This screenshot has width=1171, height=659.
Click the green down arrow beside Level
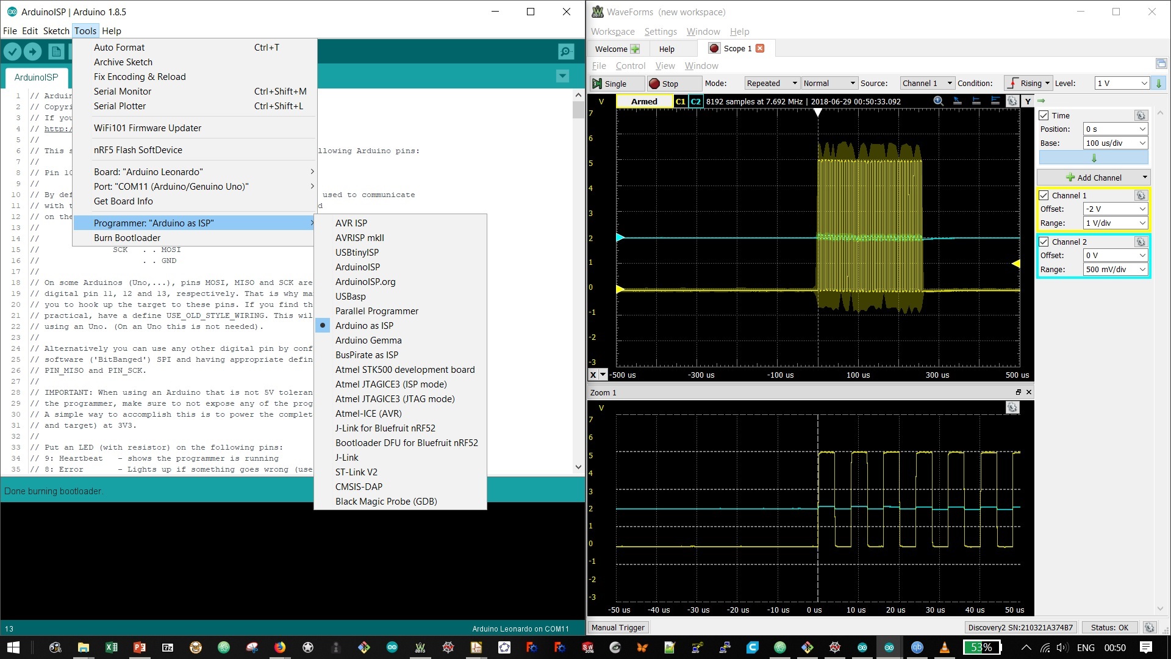[x=1159, y=83]
